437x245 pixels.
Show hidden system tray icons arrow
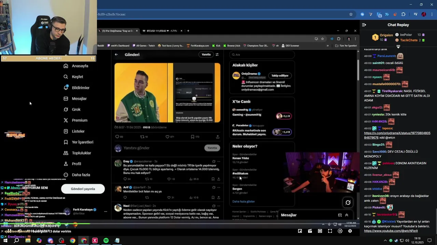[385, 241]
